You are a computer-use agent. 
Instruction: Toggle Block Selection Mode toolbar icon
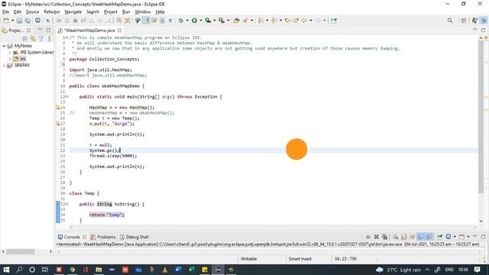click(x=162, y=21)
